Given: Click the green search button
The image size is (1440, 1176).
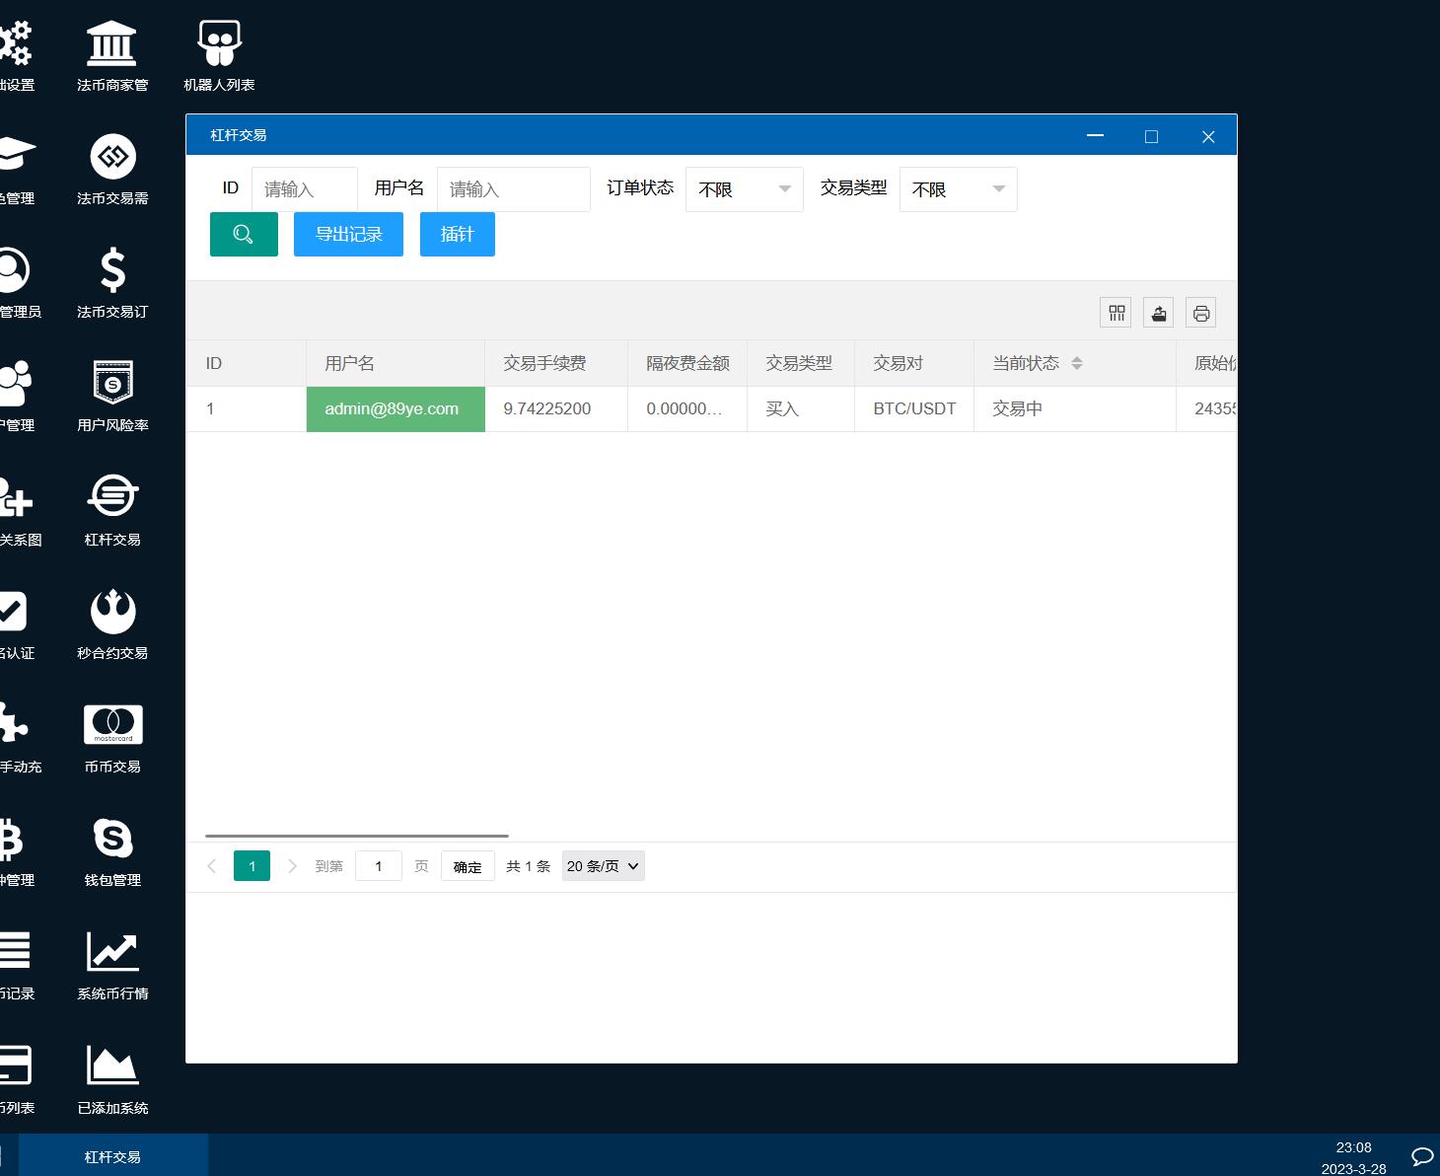Looking at the screenshot, I should coord(244,235).
